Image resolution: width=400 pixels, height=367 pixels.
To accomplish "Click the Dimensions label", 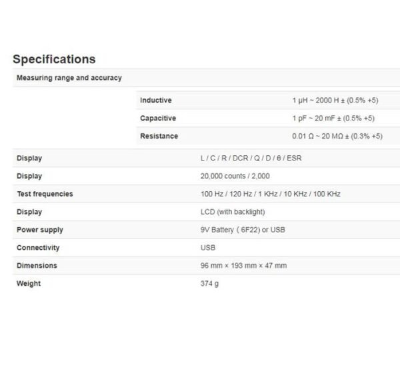I will click(37, 266).
